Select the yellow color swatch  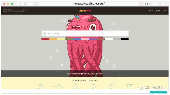point(61,39)
